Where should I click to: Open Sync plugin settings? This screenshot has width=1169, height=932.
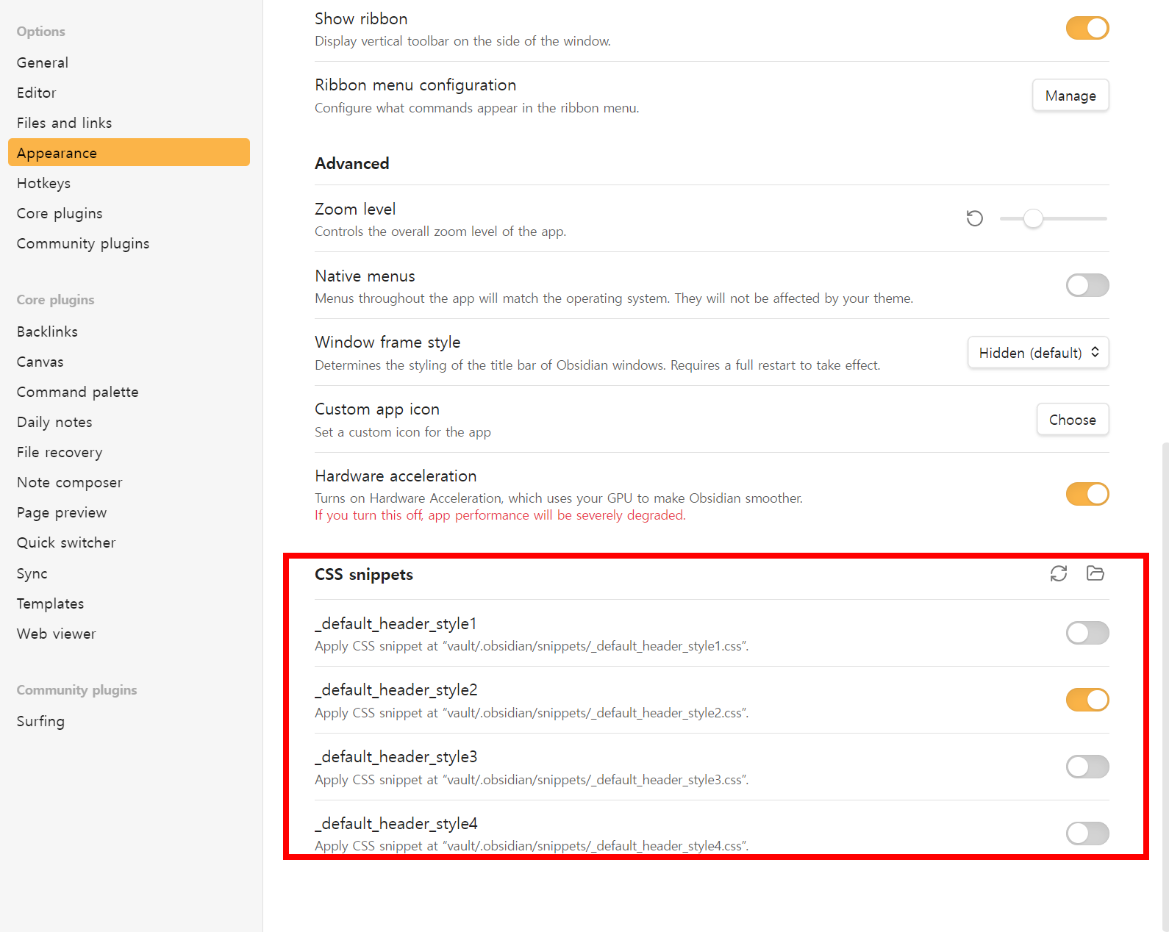129,573
